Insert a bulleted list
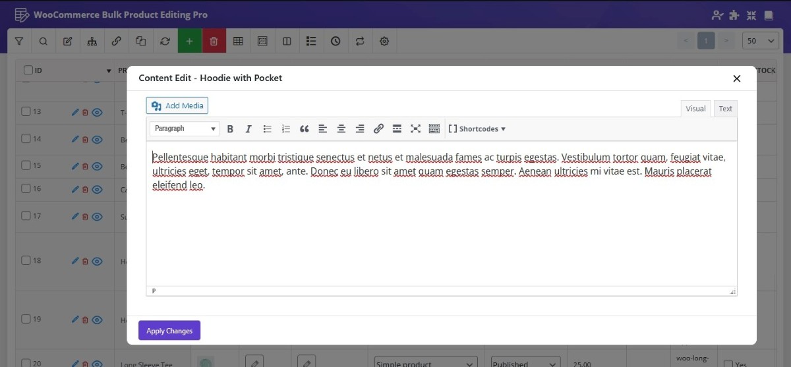Image resolution: width=791 pixels, height=367 pixels. 267,129
